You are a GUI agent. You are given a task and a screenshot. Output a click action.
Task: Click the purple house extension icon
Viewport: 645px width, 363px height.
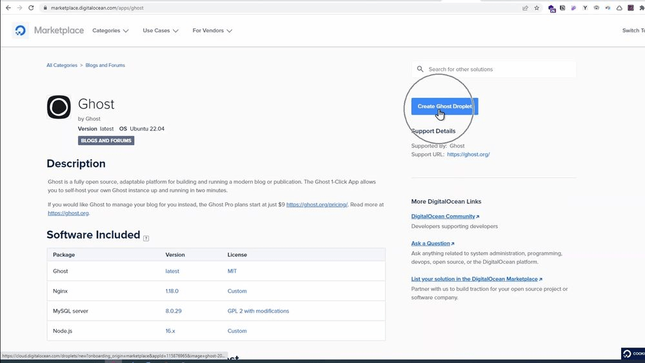(551, 8)
